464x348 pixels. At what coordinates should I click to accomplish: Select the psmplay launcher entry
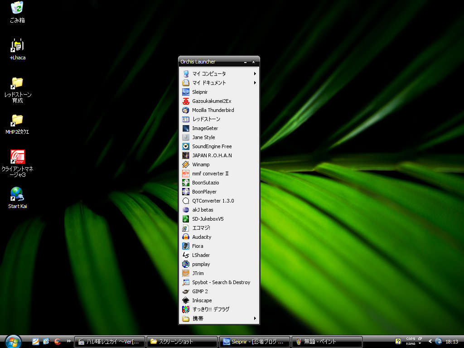point(219,264)
